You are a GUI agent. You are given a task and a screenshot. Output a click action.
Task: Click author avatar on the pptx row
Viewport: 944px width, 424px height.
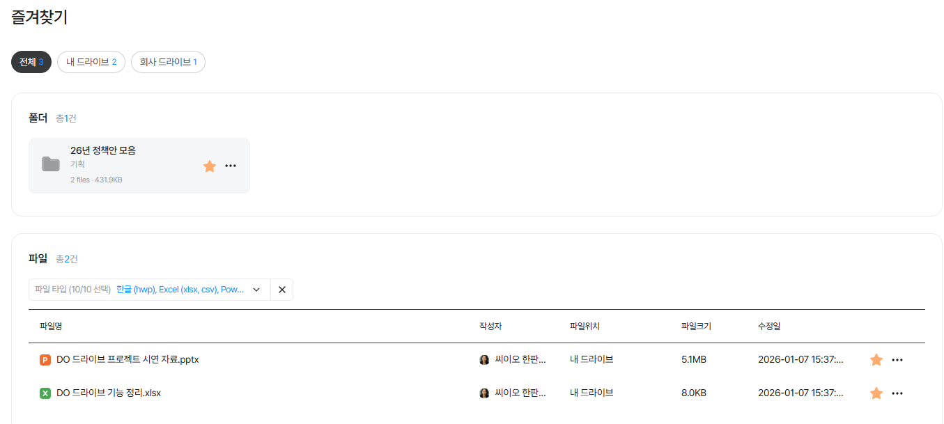pyautogui.click(x=484, y=360)
